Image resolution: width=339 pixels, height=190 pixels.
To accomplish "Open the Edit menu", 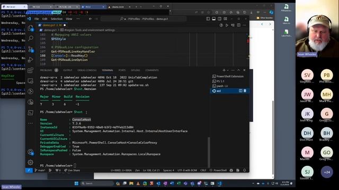I will click(44, 19).
